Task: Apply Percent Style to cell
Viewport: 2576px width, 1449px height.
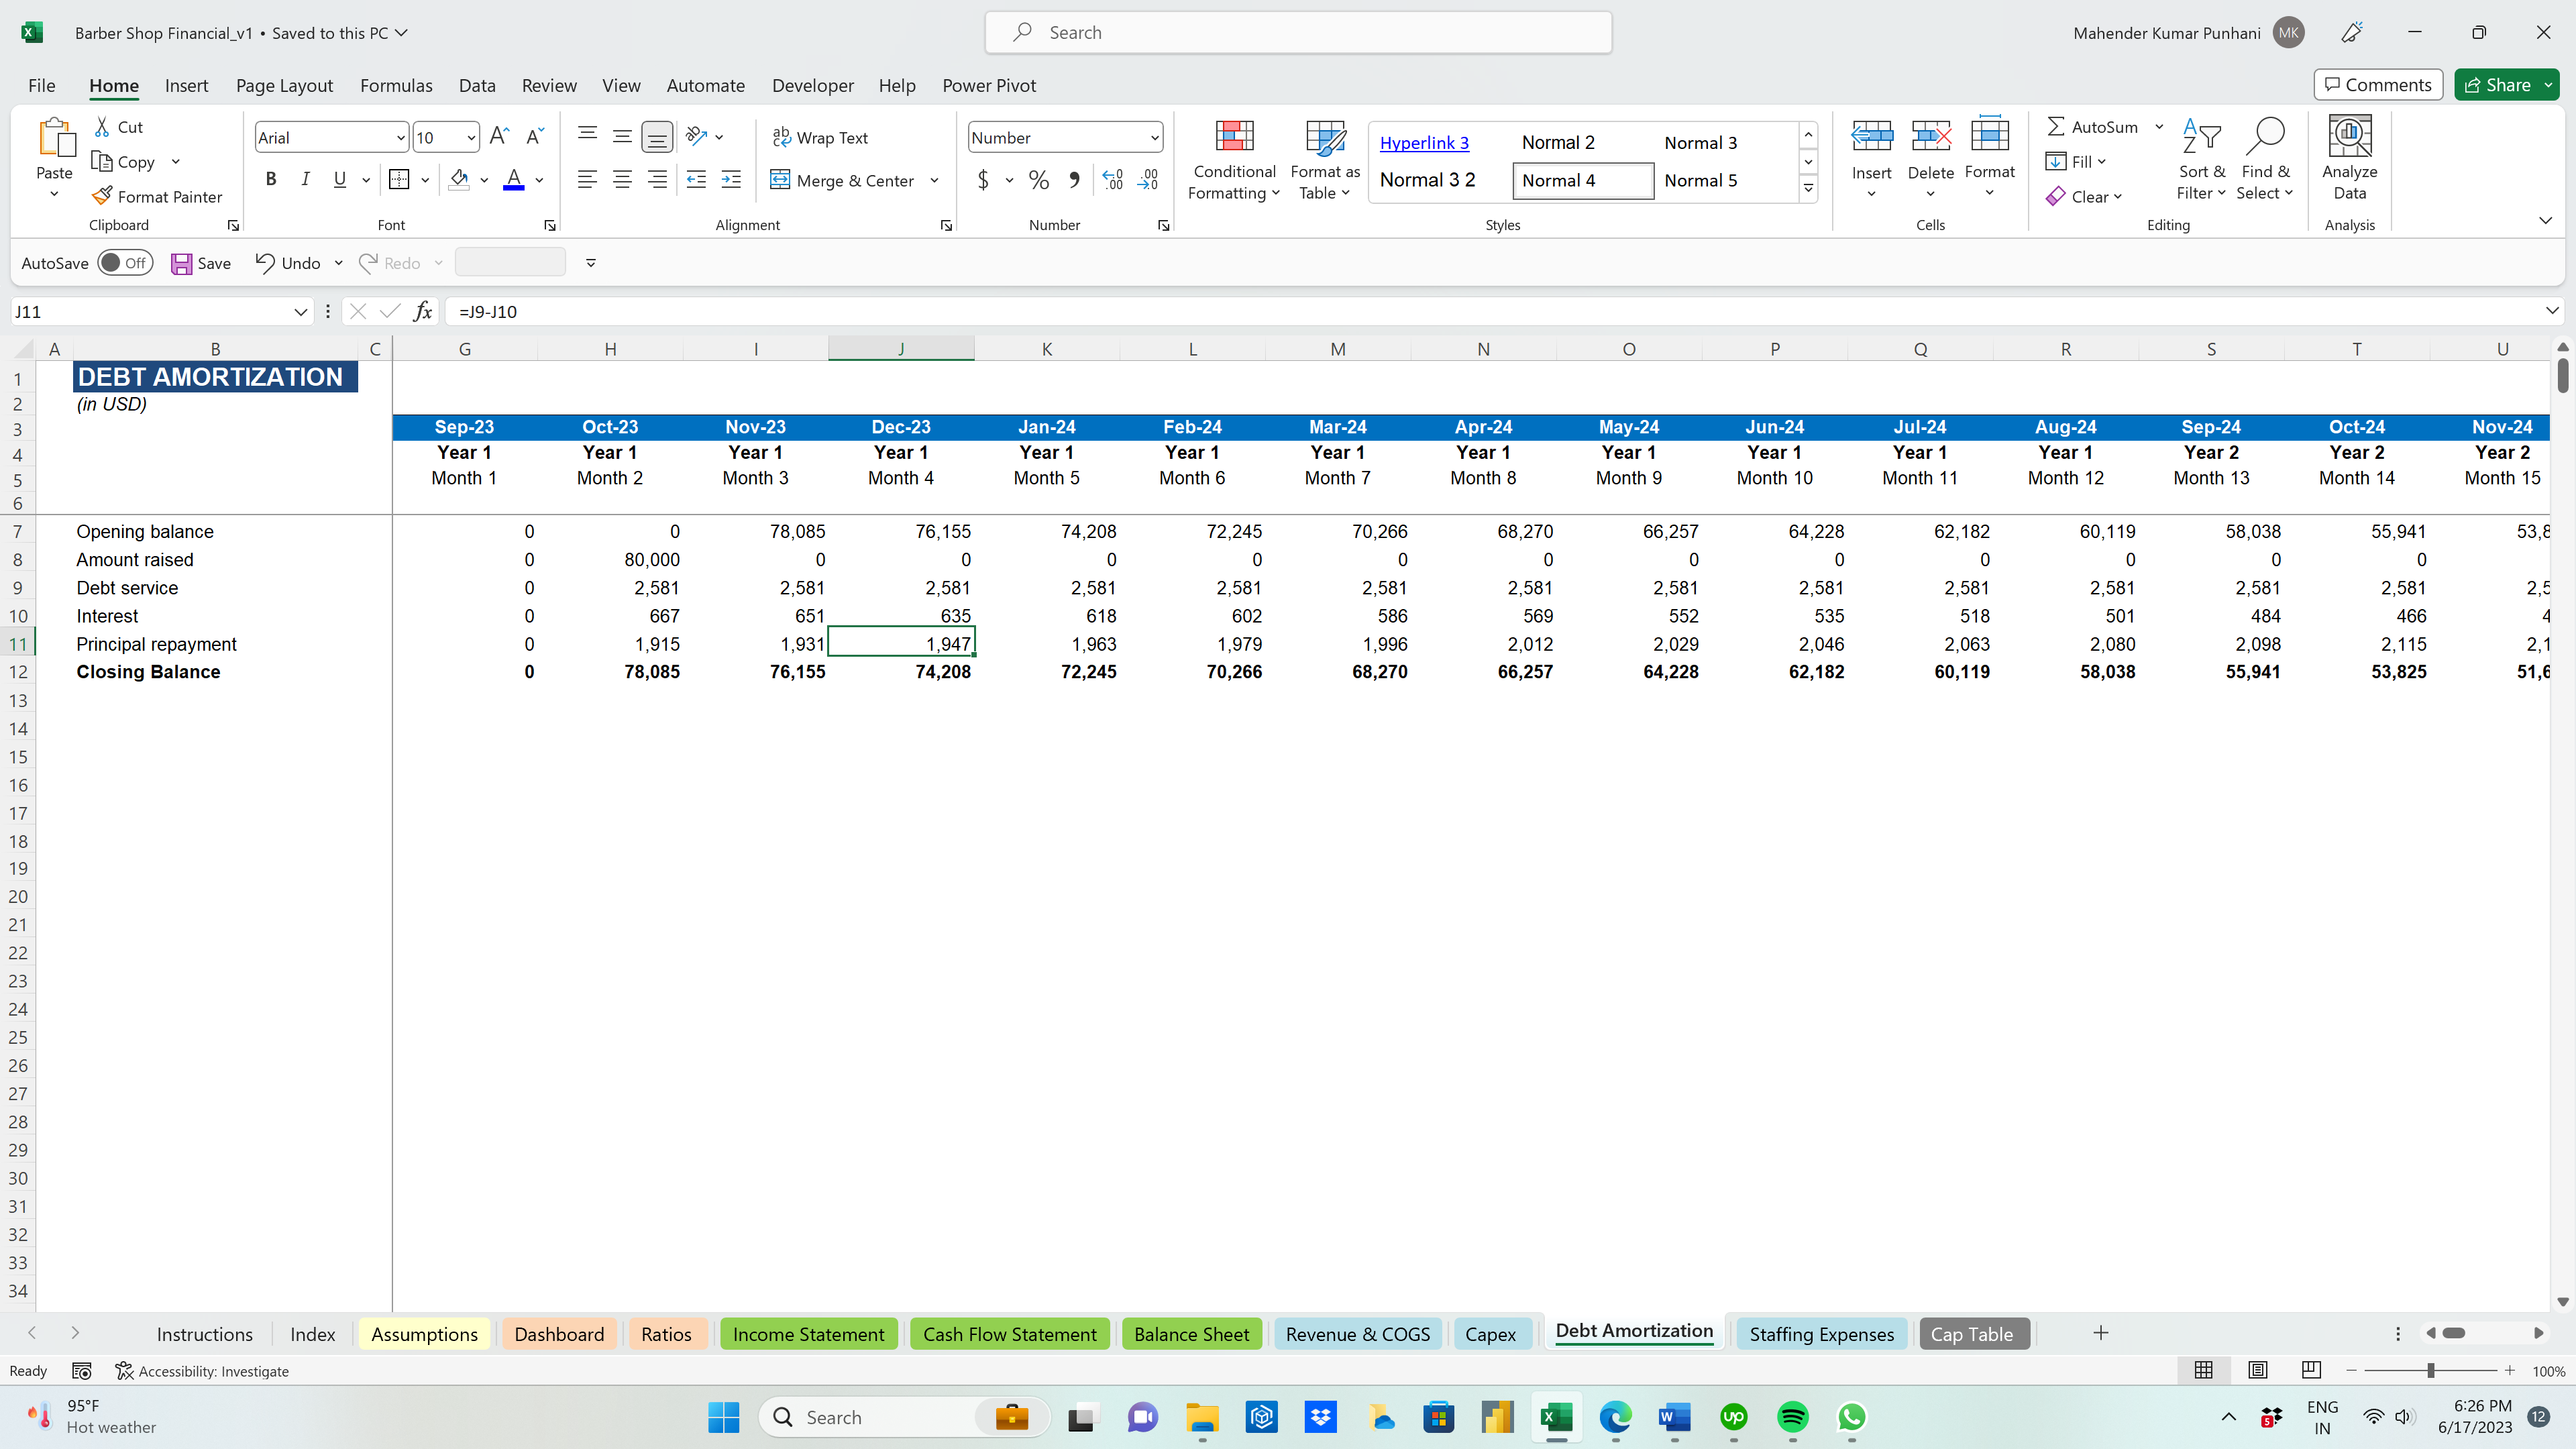Action: pos(1038,180)
